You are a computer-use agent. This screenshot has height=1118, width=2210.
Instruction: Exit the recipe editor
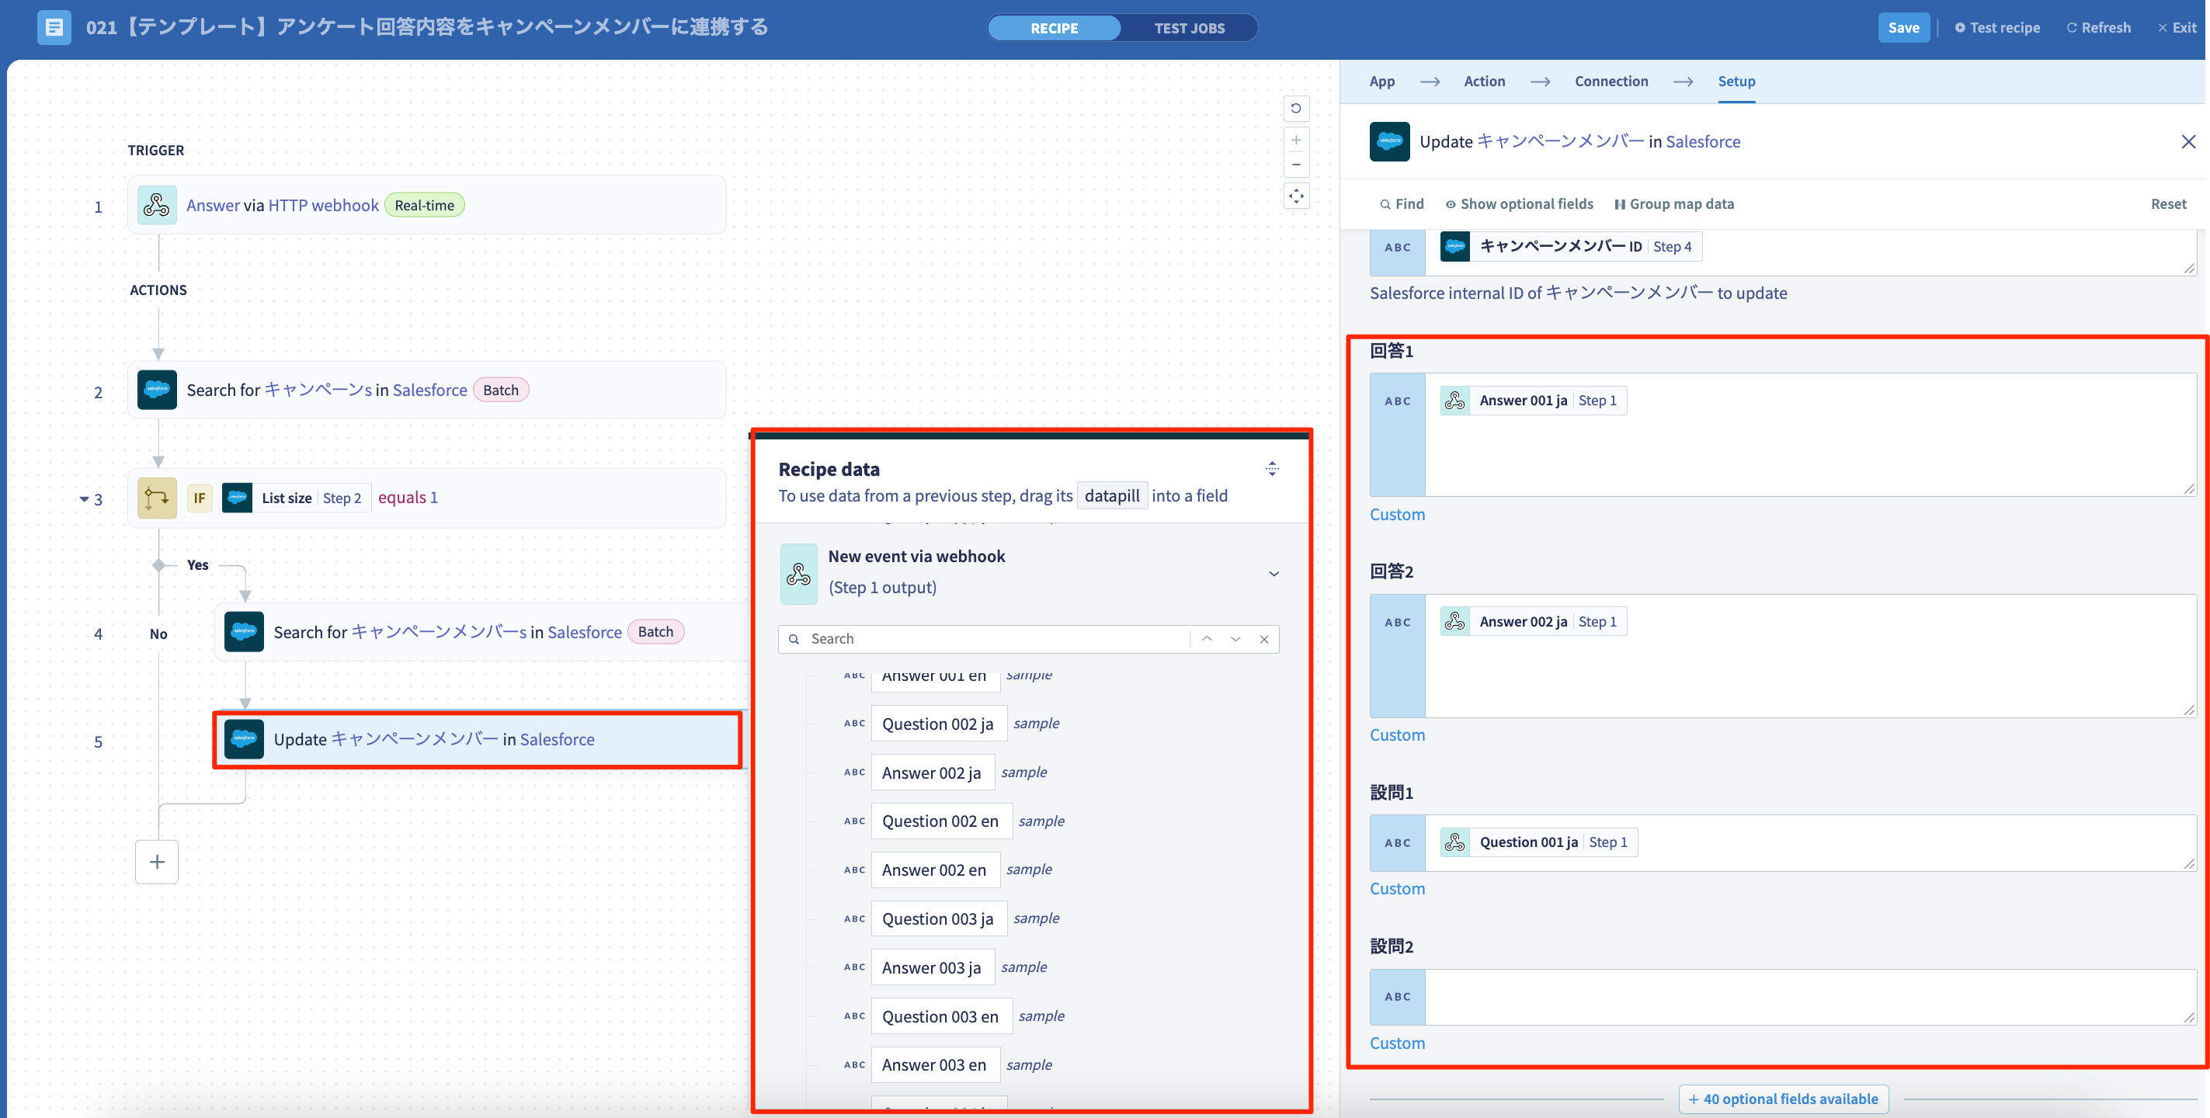[x=2177, y=27]
